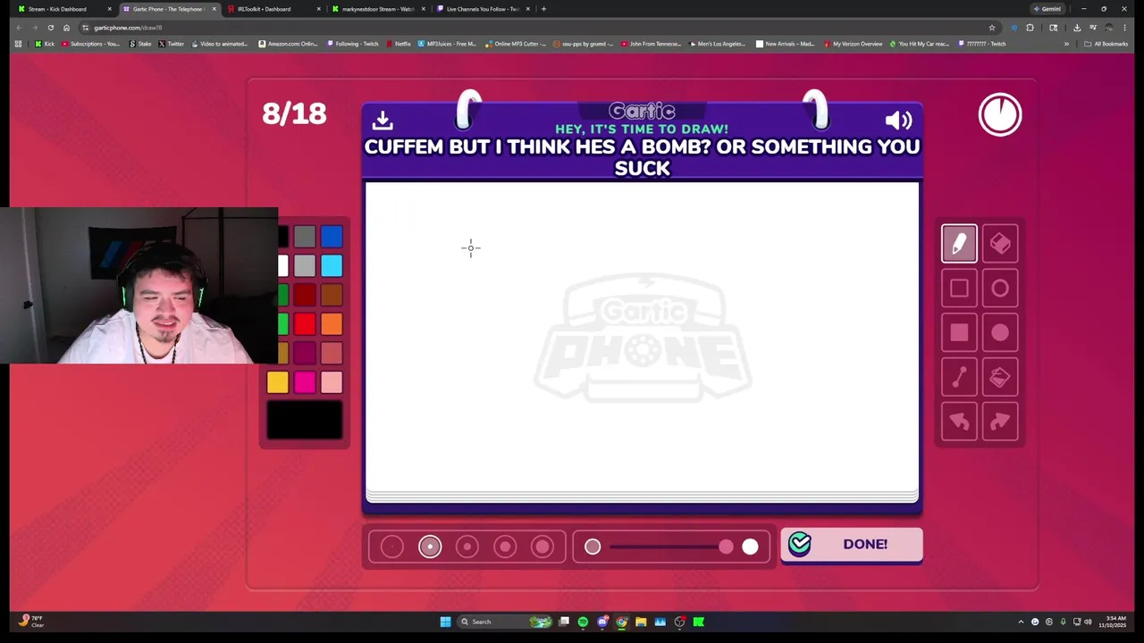
Task: Pick the dark gray color swatch
Action: click(305, 237)
